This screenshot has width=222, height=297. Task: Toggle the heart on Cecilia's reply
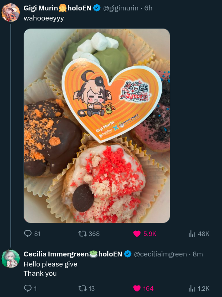[137, 288]
